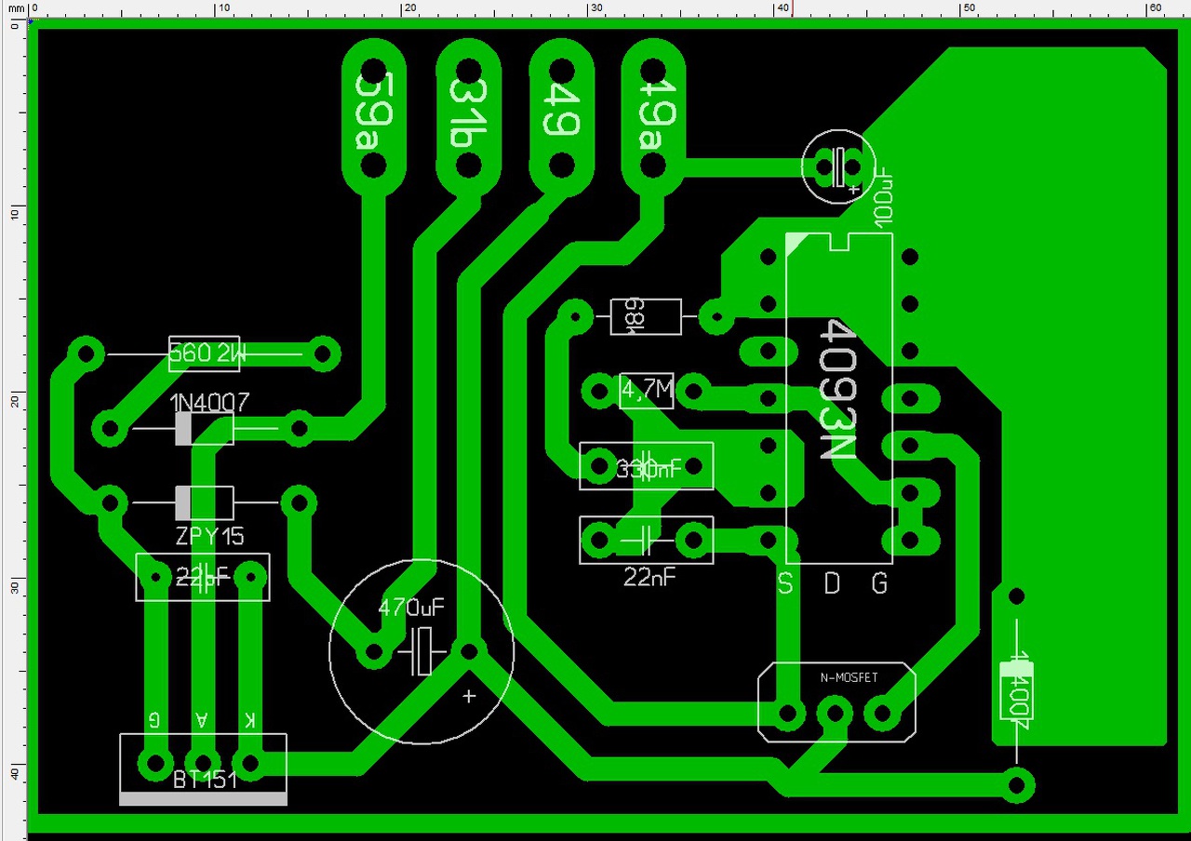Select the 1N4007 diode on the left
The width and height of the screenshot is (1191, 841).
click(x=205, y=429)
